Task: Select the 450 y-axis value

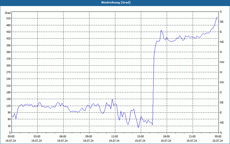Action: click(9, 32)
